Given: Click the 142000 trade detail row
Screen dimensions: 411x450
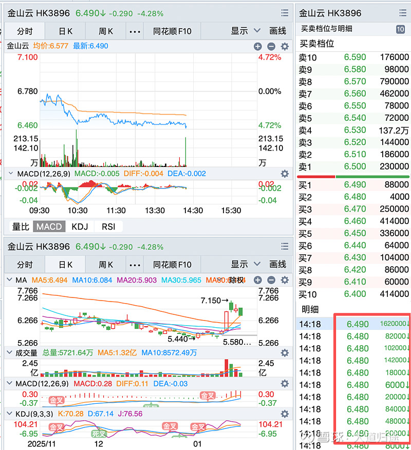Looking at the screenshot, I should (353, 361).
